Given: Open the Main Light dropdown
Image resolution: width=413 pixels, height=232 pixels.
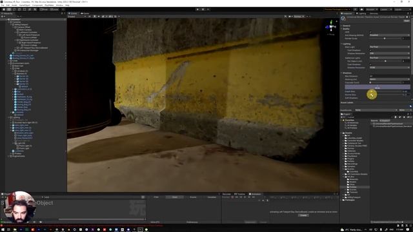Looking at the screenshot, I should pos(390,47).
